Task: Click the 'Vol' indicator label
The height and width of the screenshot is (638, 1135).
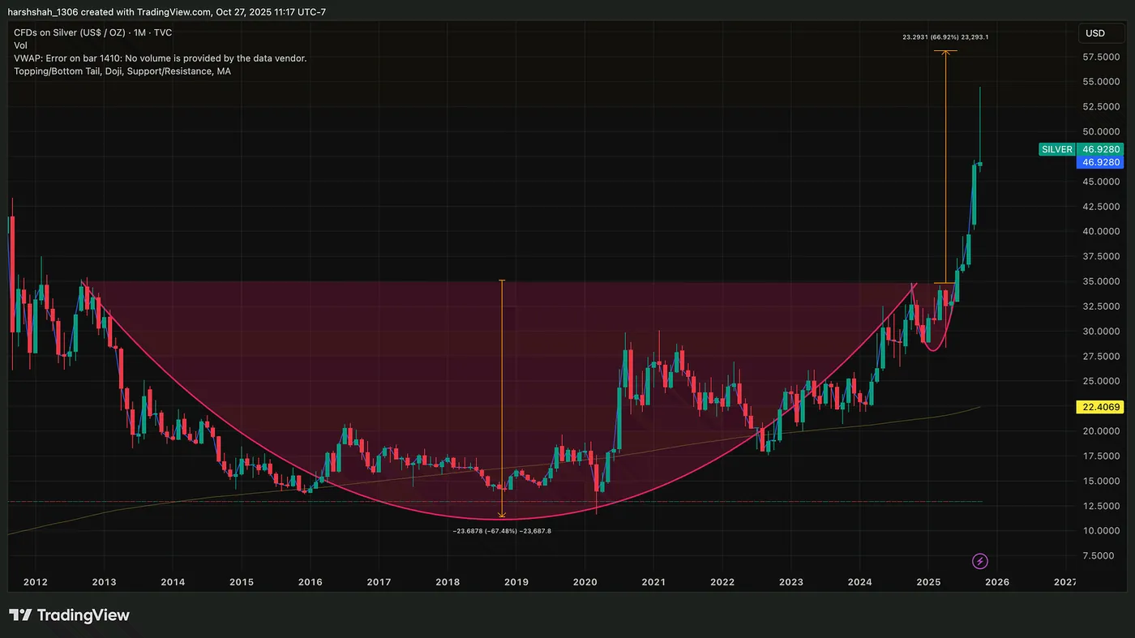Action: pyautogui.click(x=20, y=45)
